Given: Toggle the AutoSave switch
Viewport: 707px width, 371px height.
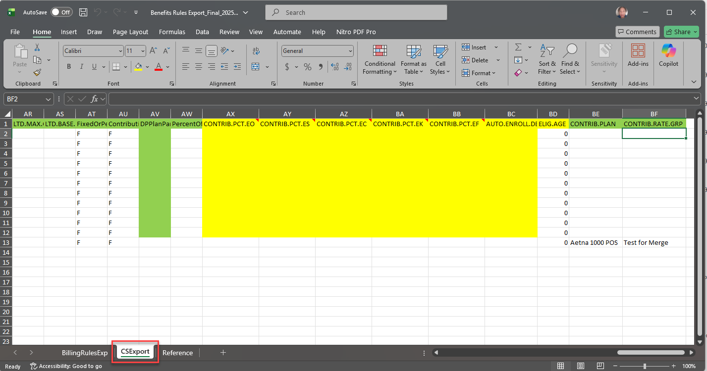Looking at the screenshot, I should pyautogui.click(x=61, y=12).
